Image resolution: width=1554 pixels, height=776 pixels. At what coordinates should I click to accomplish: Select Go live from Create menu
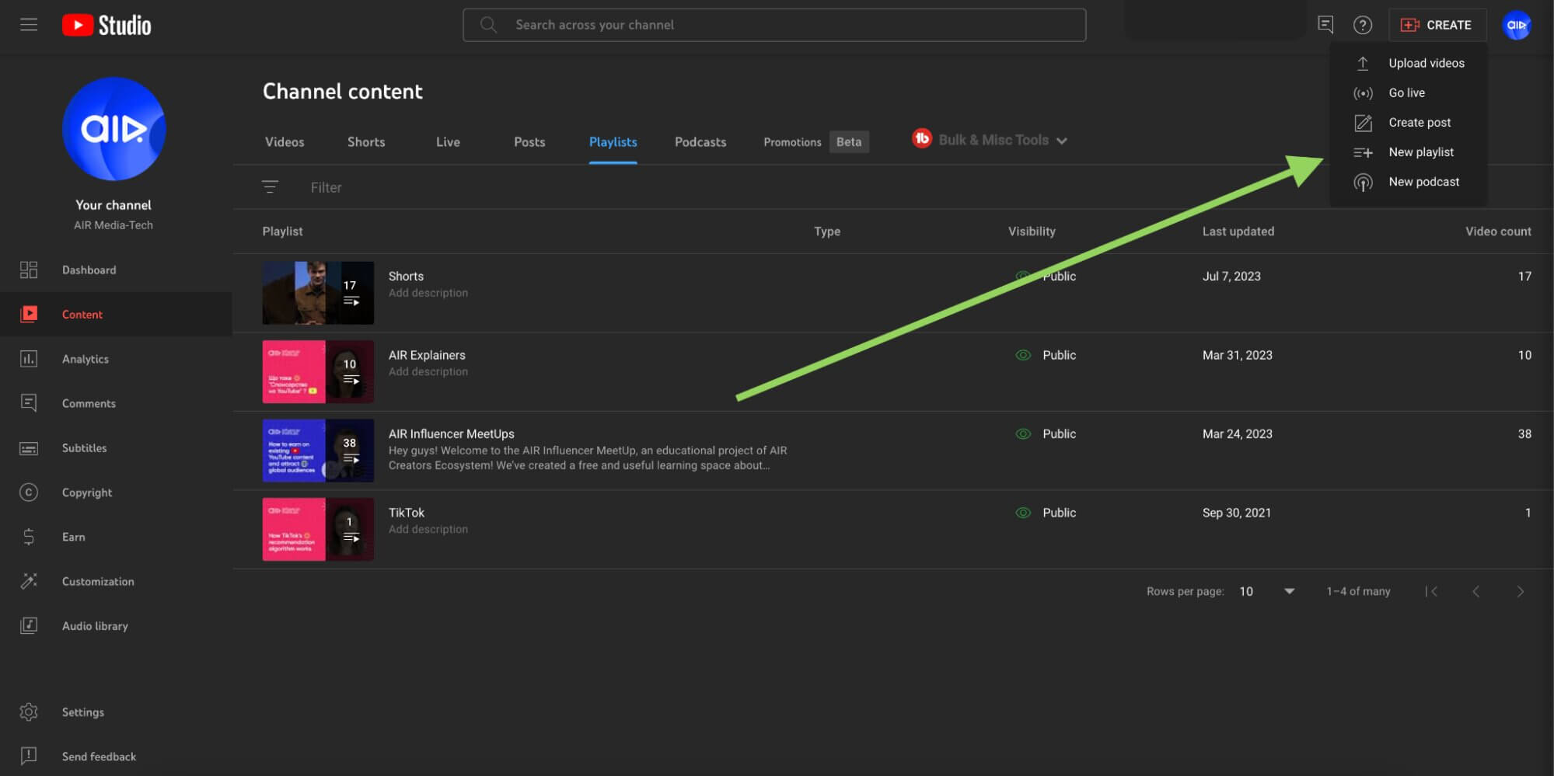coord(1409,93)
